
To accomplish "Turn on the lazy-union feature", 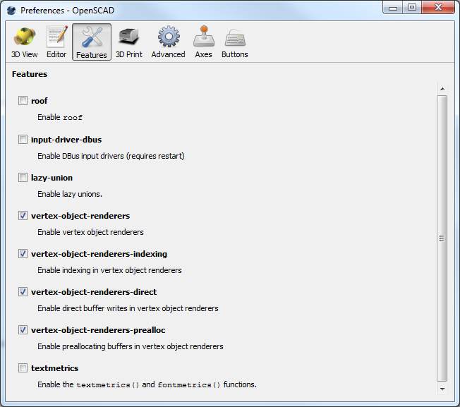I will pos(23,178).
